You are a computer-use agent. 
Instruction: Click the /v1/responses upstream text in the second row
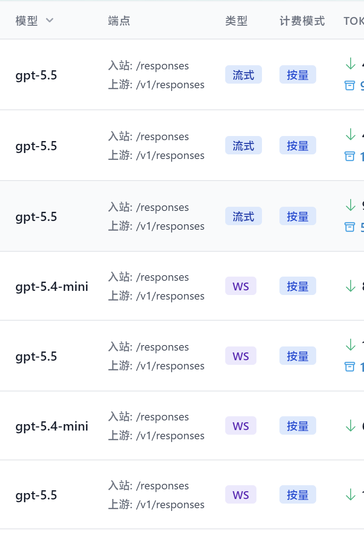170,155
